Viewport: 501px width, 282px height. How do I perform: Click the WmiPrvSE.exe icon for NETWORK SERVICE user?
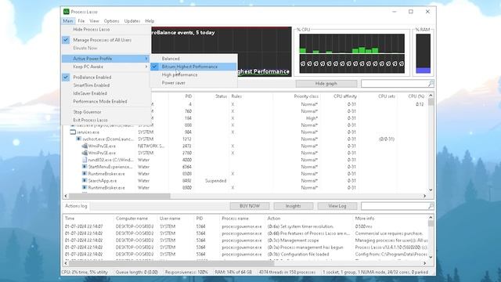85,146
